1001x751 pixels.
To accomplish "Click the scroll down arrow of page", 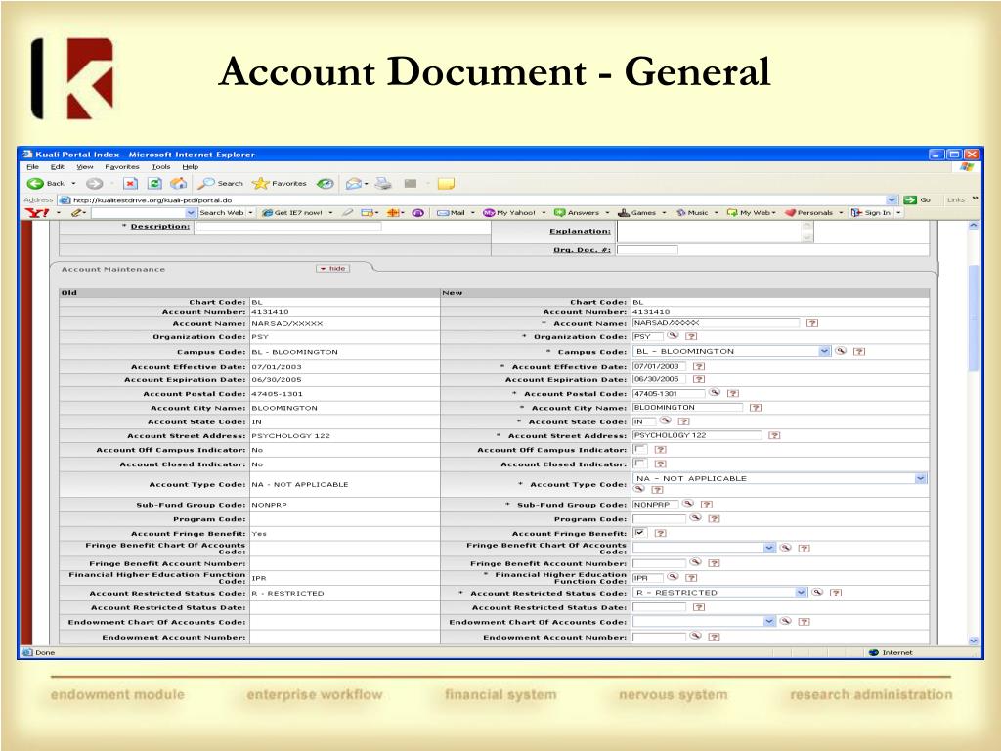I will point(974,641).
